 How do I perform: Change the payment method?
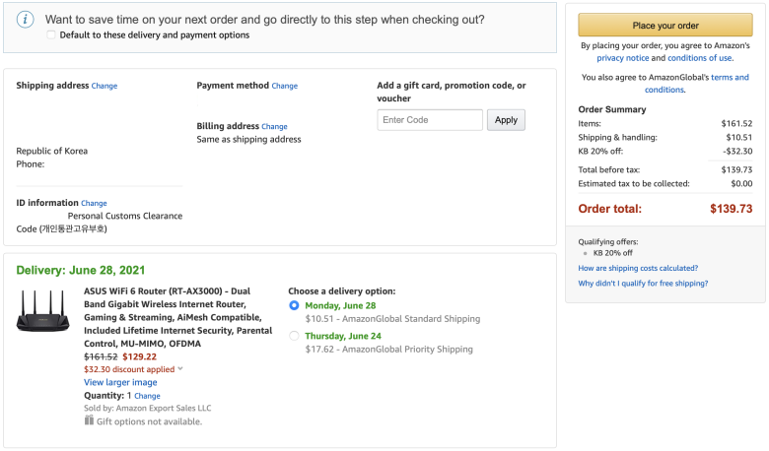[x=285, y=86]
